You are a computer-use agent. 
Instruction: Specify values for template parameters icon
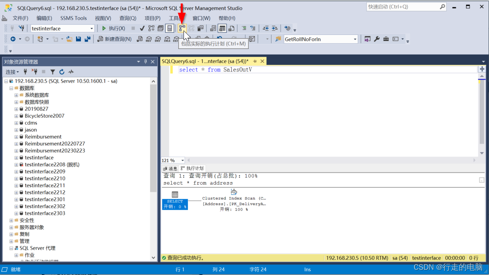(x=287, y=28)
